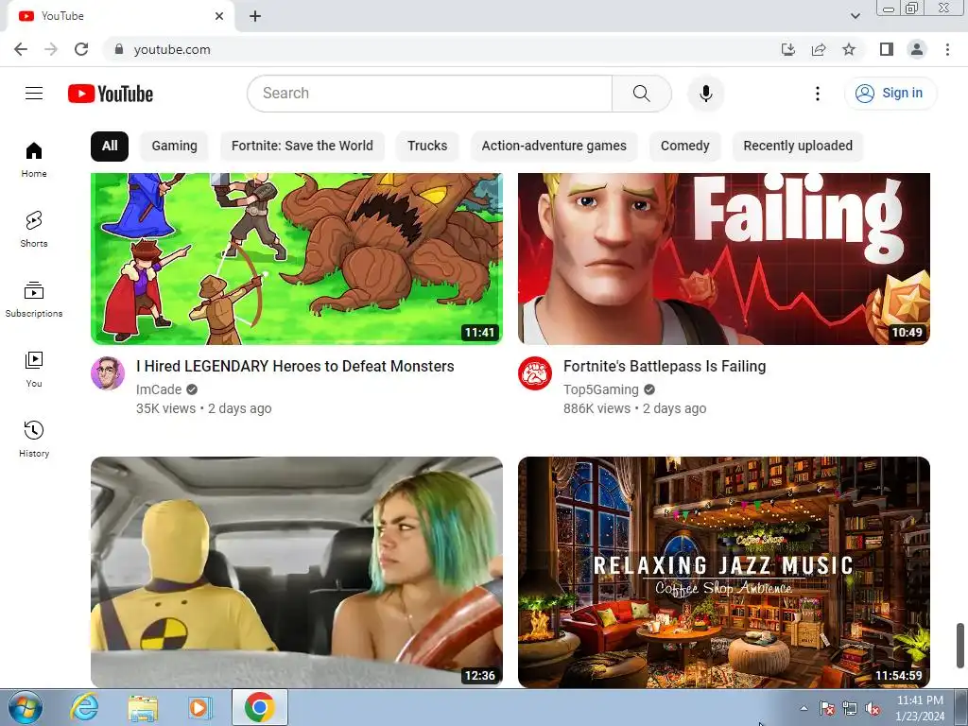
Task: Open Chrome's three-dot menu
Action: click(x=947, y=49)
